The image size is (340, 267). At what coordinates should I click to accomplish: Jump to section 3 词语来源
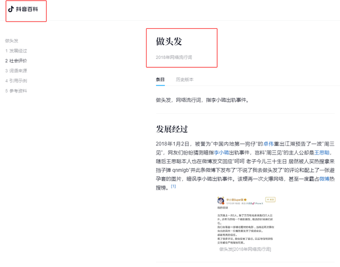pyautogui.click(x=16, y=71)
